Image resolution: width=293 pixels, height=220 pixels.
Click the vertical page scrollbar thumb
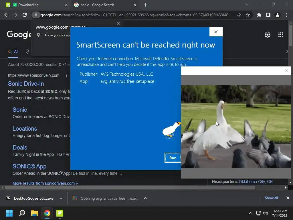pyautogui.click(x=290, y=36)
